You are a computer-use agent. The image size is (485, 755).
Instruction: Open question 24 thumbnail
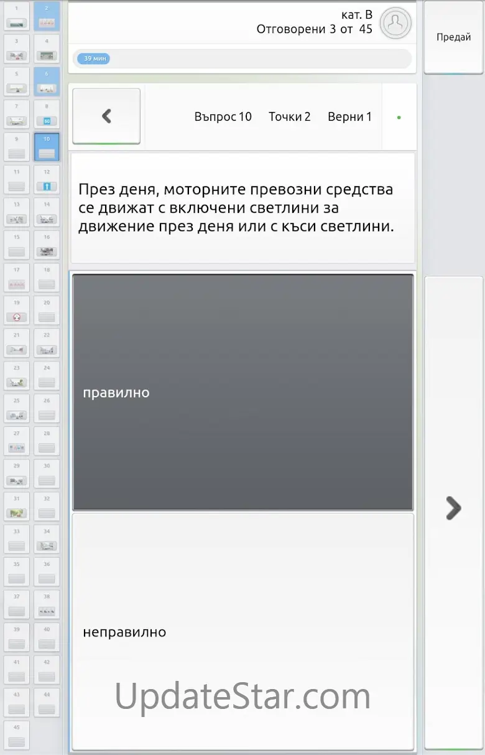(47, 375)
